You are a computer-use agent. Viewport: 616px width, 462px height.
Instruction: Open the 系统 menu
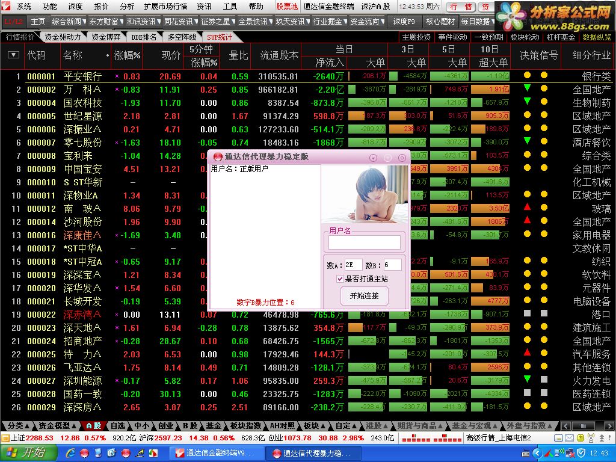click(24, 6)
